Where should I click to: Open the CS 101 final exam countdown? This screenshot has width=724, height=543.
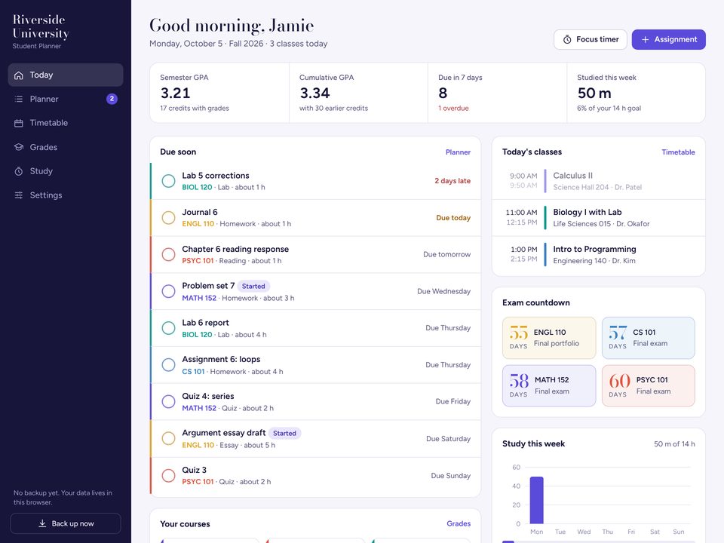point(649,338)
